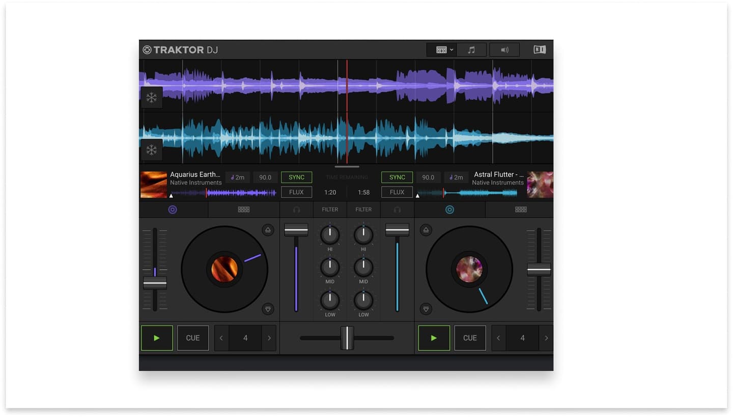Activate Freeze mode on the purple waveform
733x417 pixels.
(151, 97)
